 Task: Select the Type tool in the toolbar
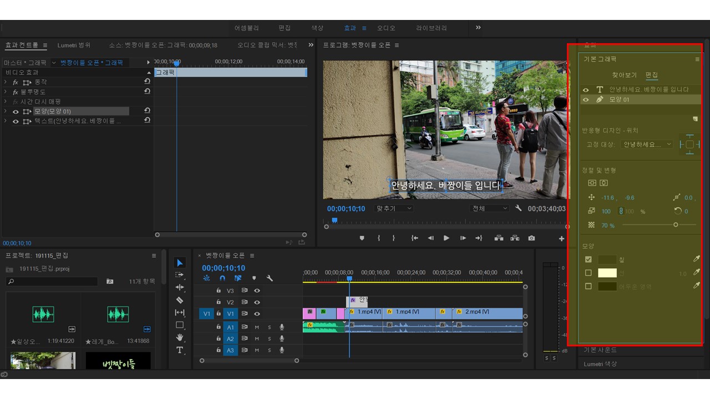pos(180,350)
